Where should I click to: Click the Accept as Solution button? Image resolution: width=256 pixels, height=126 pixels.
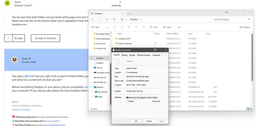point(45,38)
